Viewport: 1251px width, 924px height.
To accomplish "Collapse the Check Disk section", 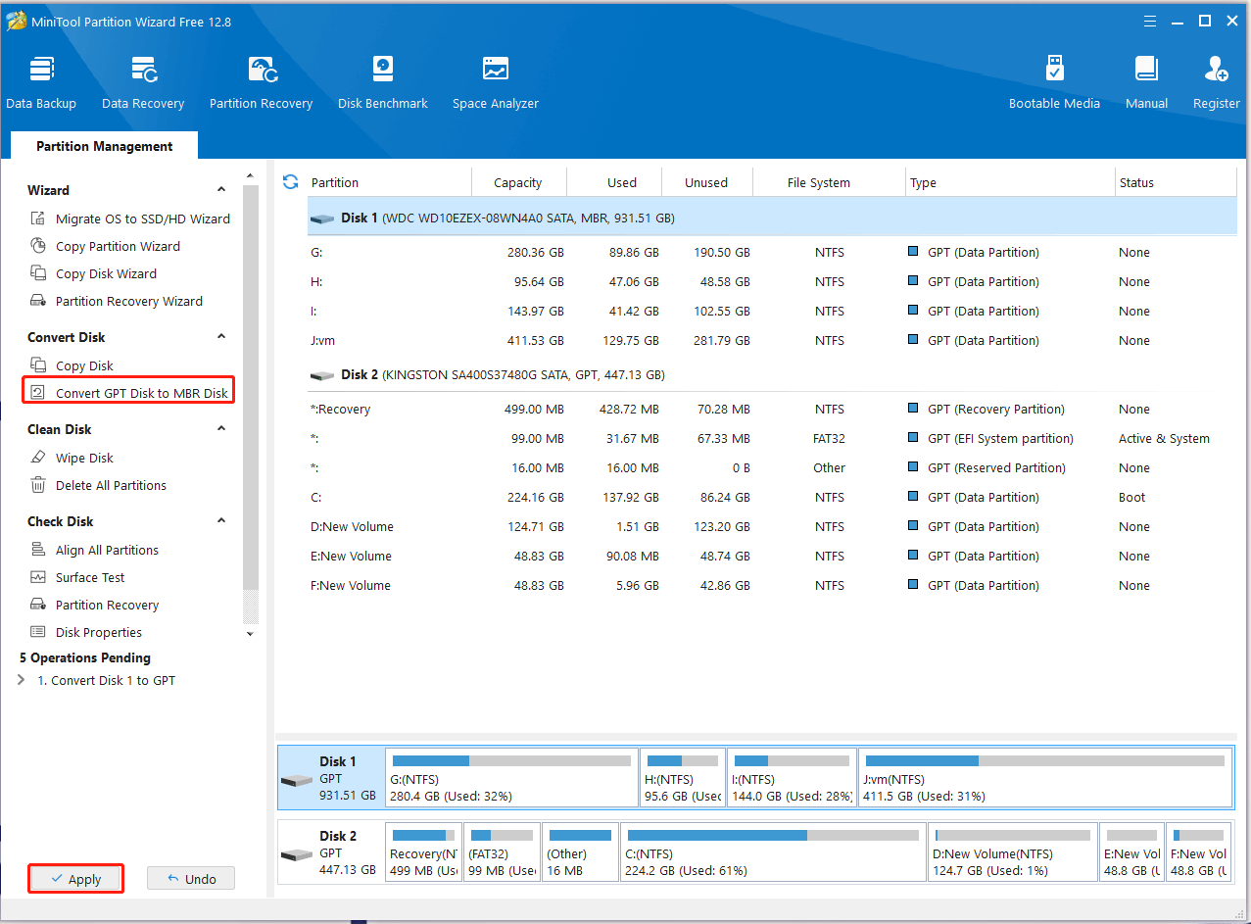I will click(221, 521).
